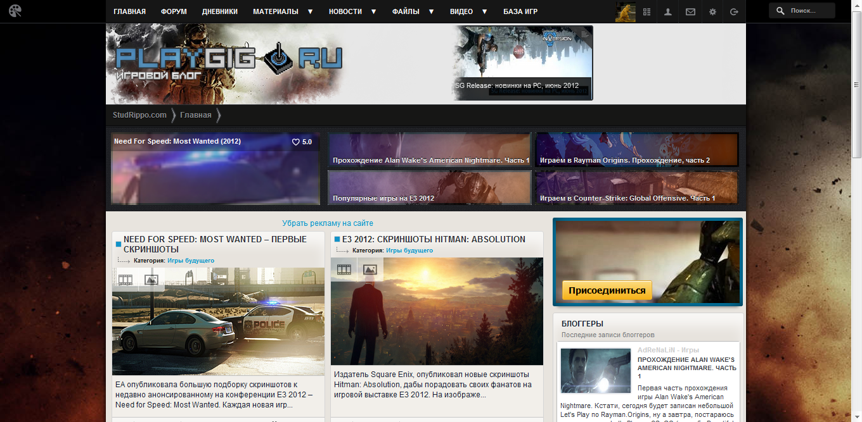Click the Need For Speed police cars screenshot
862x422 pixels.
[218, 321]
